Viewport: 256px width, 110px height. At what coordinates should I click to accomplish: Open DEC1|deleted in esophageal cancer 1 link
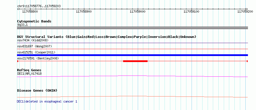47,101
